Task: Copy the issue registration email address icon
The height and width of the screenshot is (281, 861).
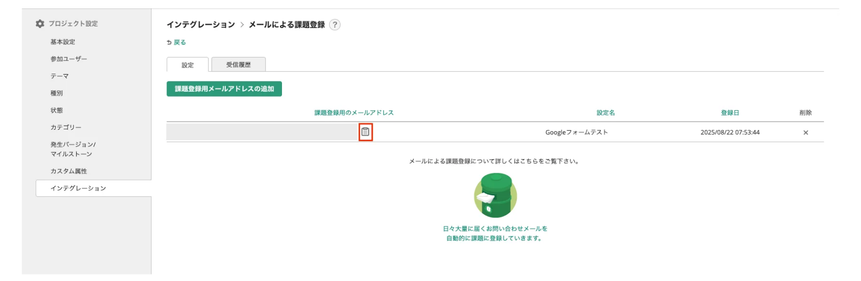Action: coord(365,132)
